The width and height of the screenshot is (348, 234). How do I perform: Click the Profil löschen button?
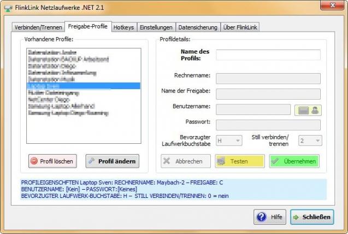(52, 161)
